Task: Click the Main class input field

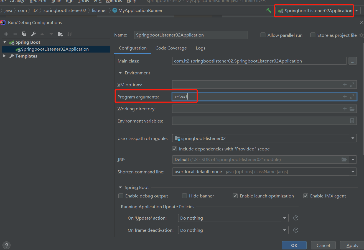Action: click(x=259, y=61)
